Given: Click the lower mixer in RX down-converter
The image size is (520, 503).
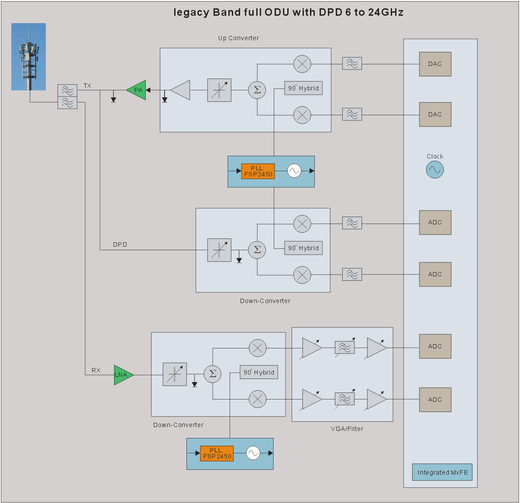Looking at the screenshot, I should 258,399.
